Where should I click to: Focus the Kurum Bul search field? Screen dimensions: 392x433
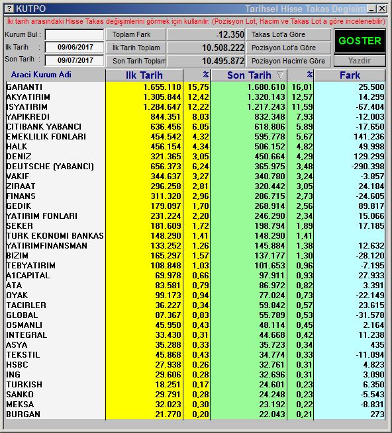[x=74, y=35]
